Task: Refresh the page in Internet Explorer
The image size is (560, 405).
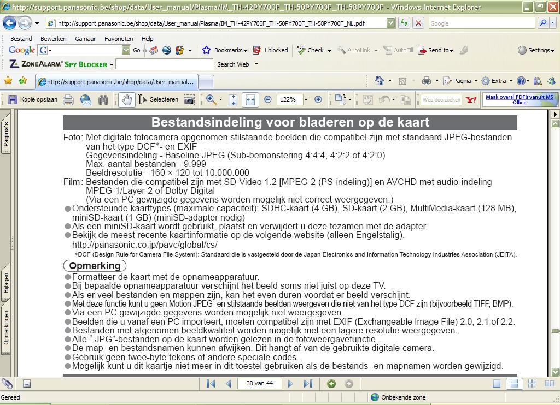Action: click(x=404, y=23)
